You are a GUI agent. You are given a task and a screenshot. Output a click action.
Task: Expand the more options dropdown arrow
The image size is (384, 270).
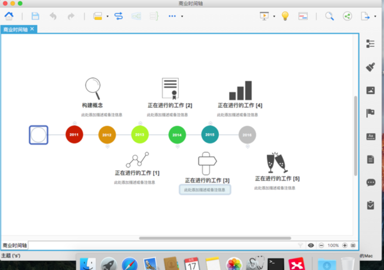pos(182,17)
